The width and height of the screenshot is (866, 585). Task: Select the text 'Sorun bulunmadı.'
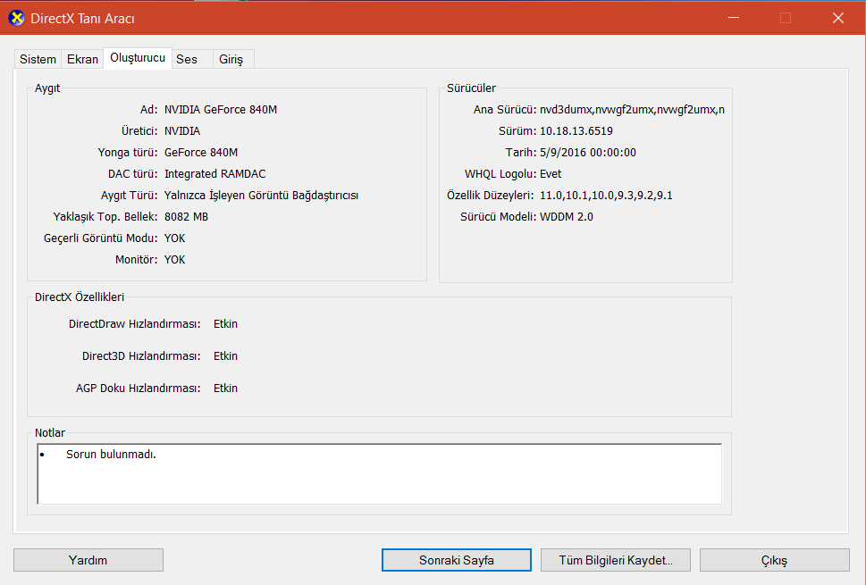111,455
